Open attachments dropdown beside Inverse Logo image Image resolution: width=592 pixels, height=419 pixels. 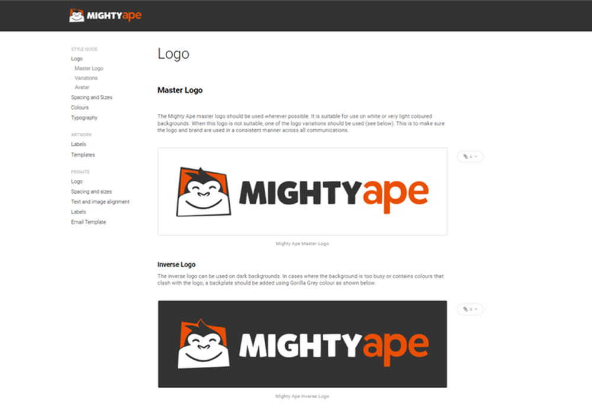point(470,309)
